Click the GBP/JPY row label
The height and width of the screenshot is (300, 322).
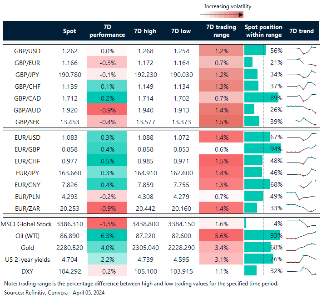tap(28, 74)
